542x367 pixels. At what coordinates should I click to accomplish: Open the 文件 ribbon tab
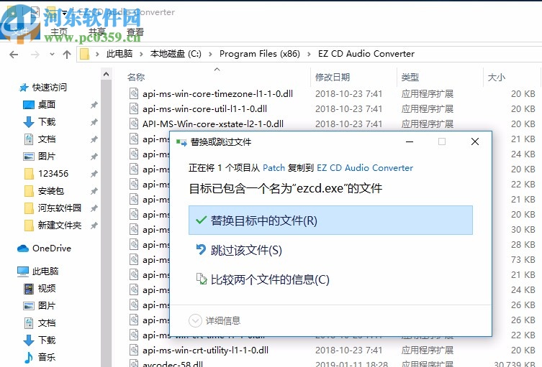tap(20, 32)
